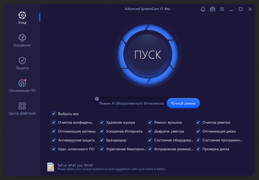
Task: Open the Защита shield icon
Action: click(22, 60)
